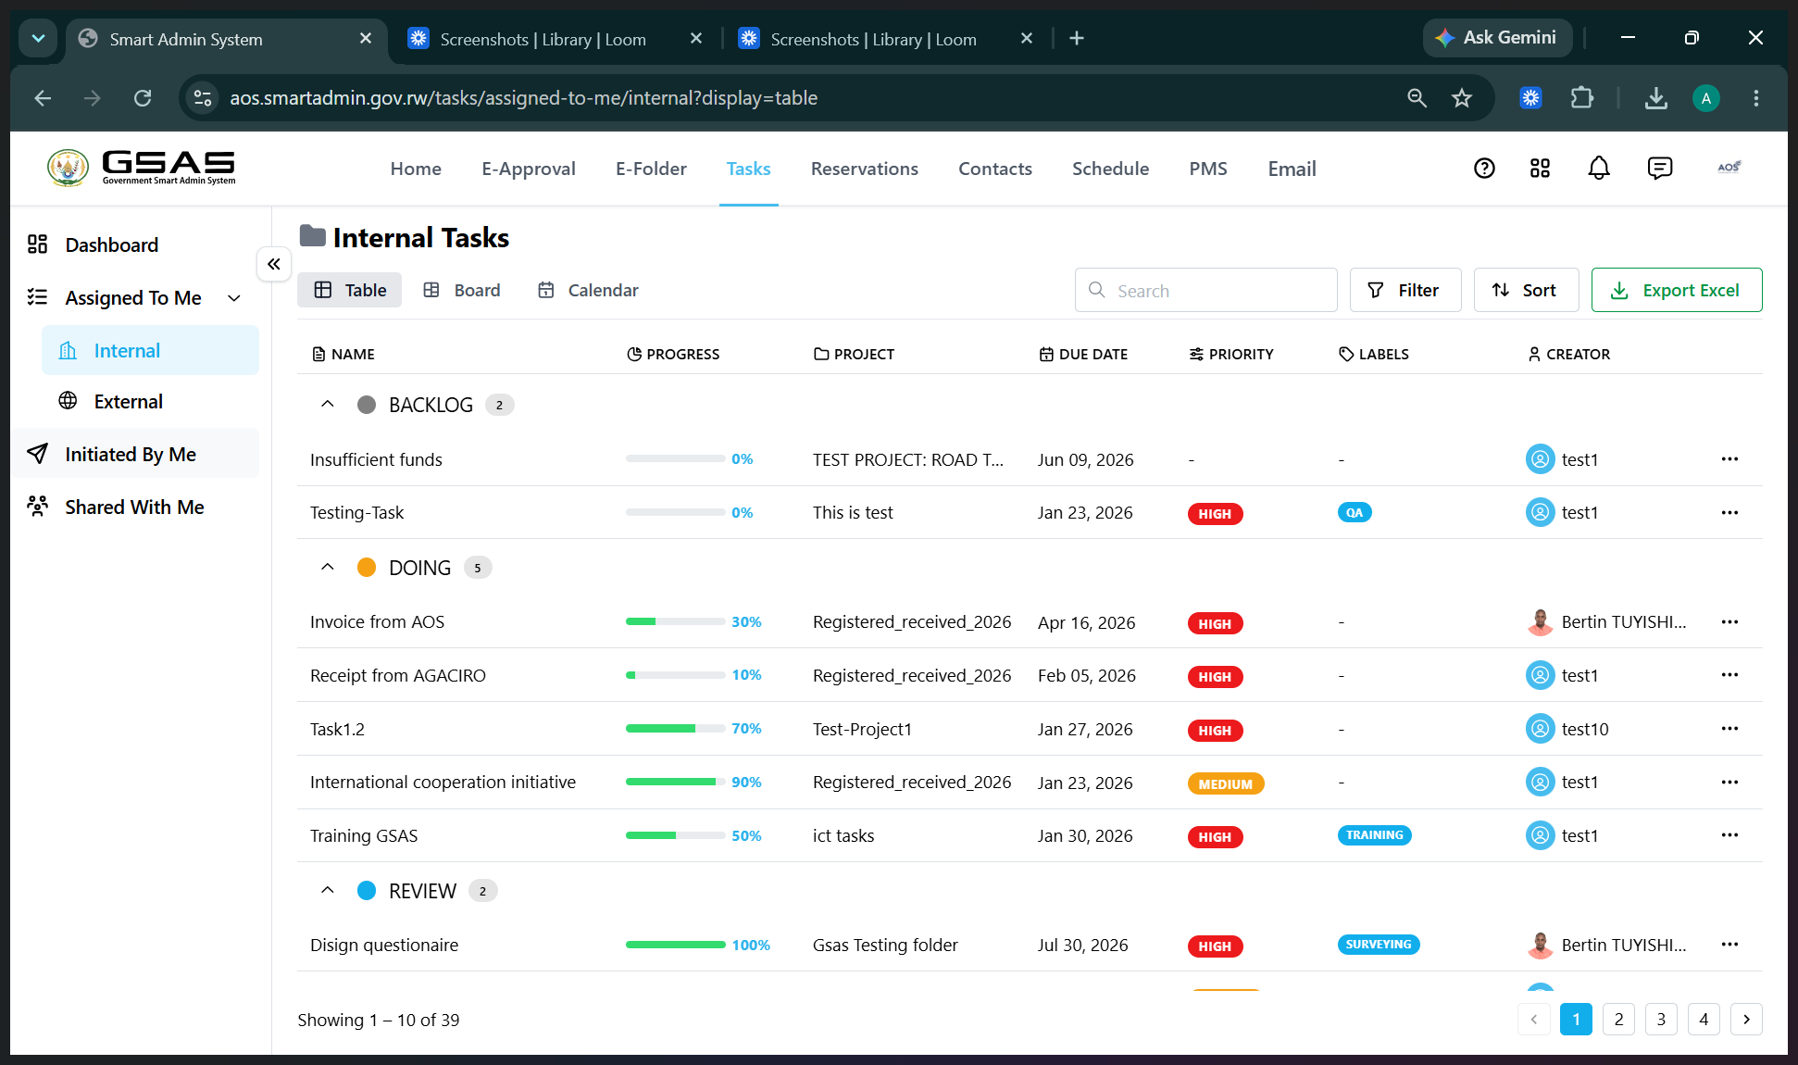Open more options for Invoice from AOS
Viewport: 1798px width, 1065px height.
tap(1729, 621)
